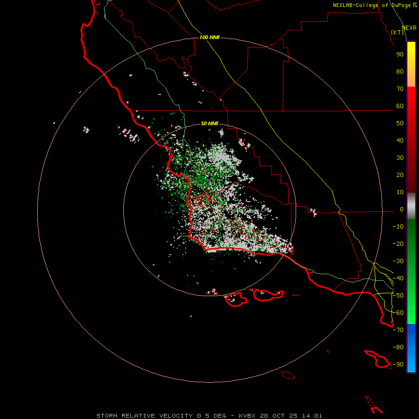Click the "0.5 DEG" elevation text in caption
This screenshot has width=419, height=419.
tap(211, 416)
